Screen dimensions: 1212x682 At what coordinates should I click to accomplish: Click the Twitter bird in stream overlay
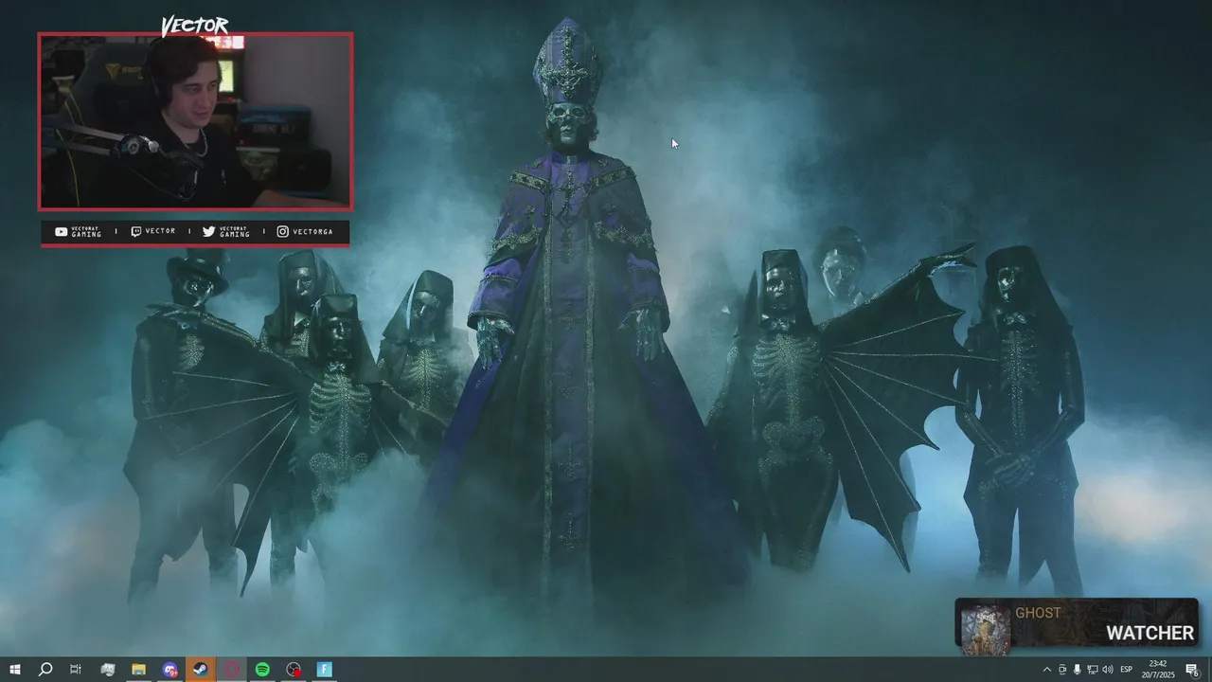point(208,231)
